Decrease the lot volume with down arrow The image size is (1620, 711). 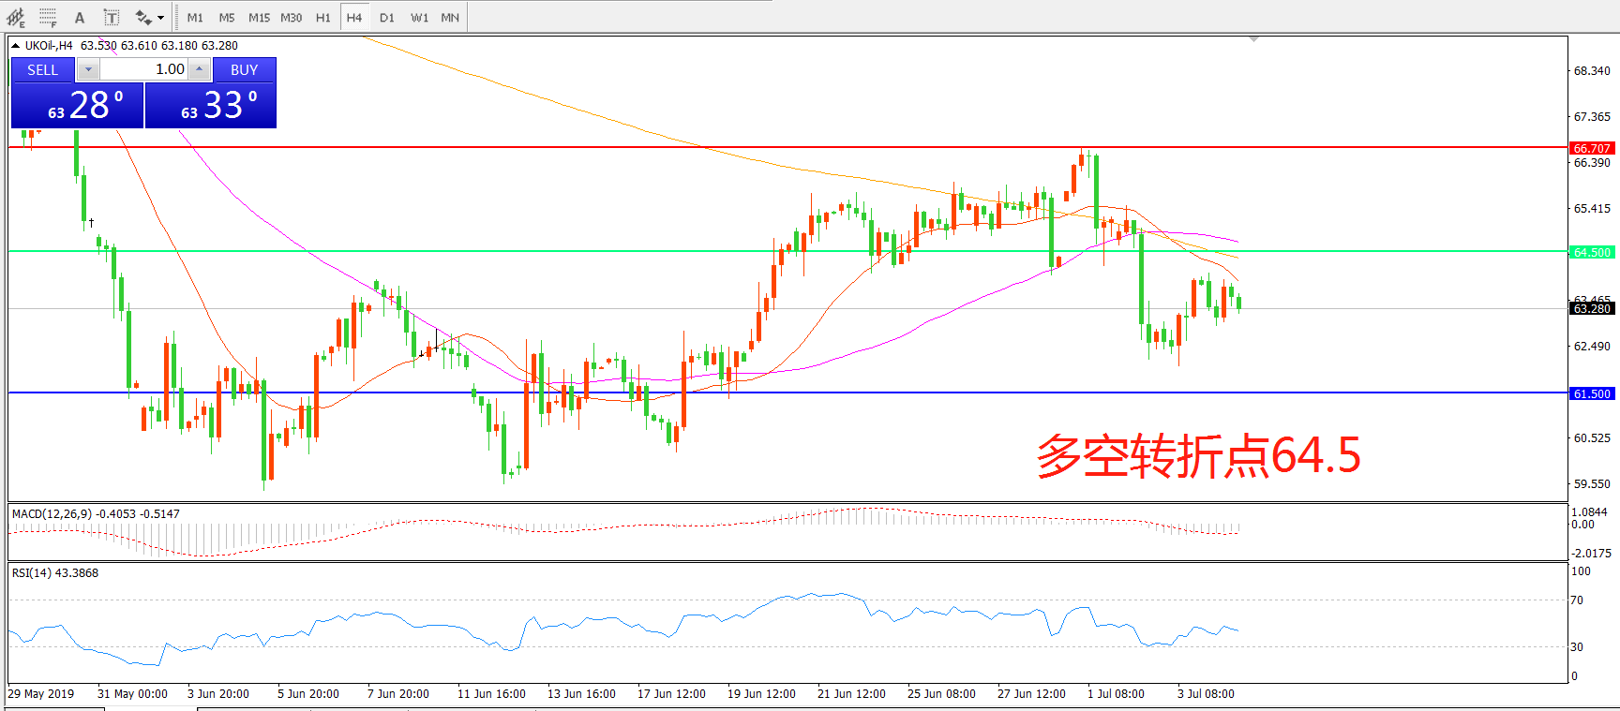pos(88,69)
